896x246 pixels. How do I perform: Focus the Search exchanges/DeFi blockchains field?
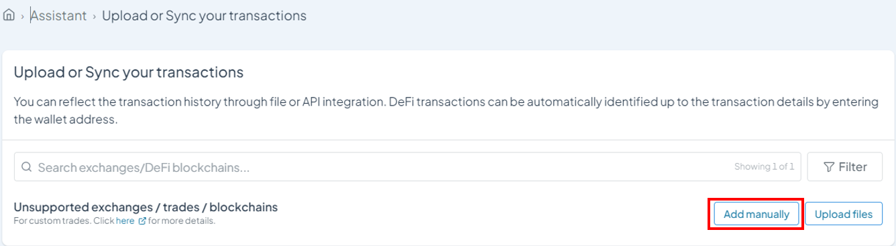tap(408, 166)
